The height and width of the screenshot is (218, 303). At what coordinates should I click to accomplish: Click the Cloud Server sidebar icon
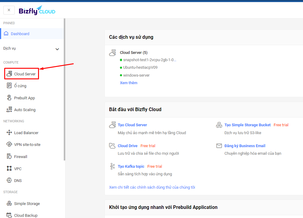pyautogui.click(x=9, y=74)
